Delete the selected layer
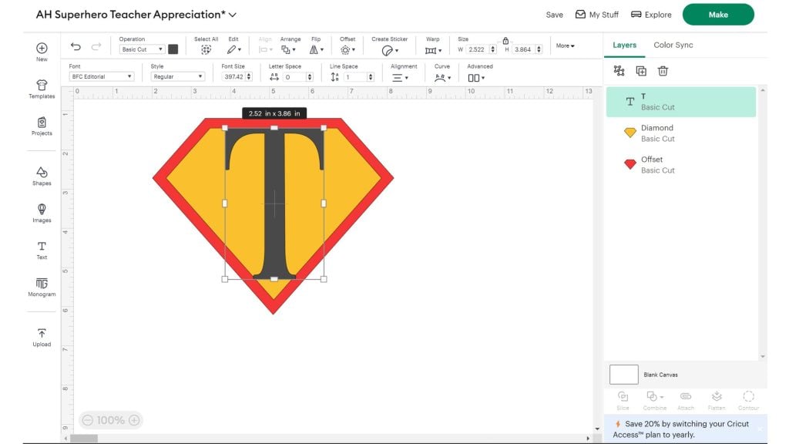Screen dimensions: 789x444 (663, 71)
